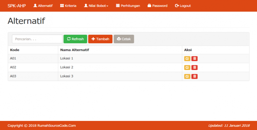Open the Alternatif menu in navbar

(x=43, y=6)
